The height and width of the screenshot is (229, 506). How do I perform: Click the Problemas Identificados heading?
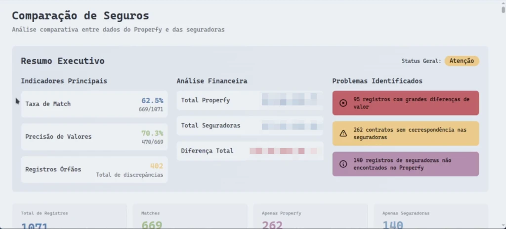pyautogui.click(x=377, y=81)
